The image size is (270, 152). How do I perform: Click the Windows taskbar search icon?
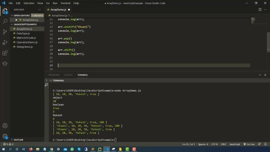10,149
